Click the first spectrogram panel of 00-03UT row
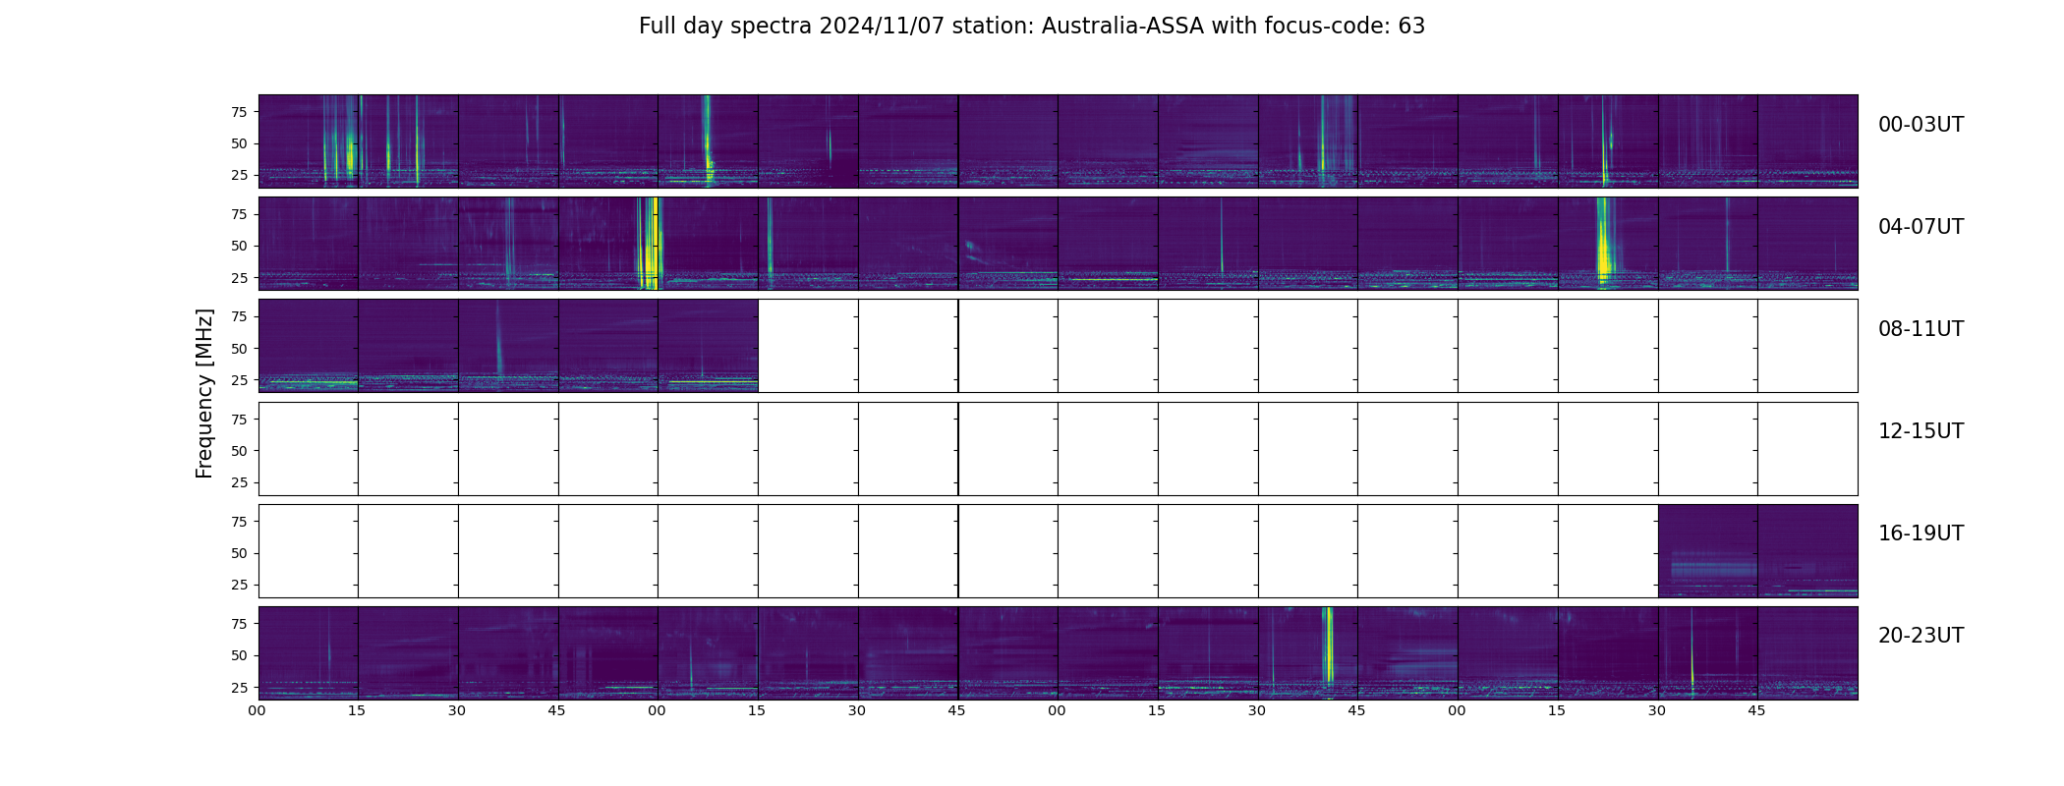This screenshot has width=2064, height=786. 309,141
